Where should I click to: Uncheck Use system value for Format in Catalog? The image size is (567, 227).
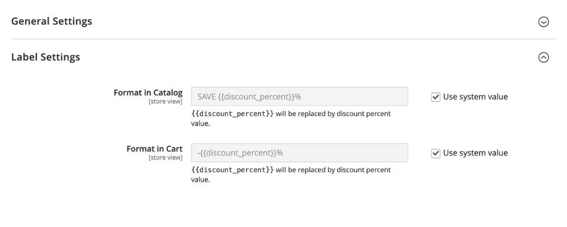(x=435, y=97)
